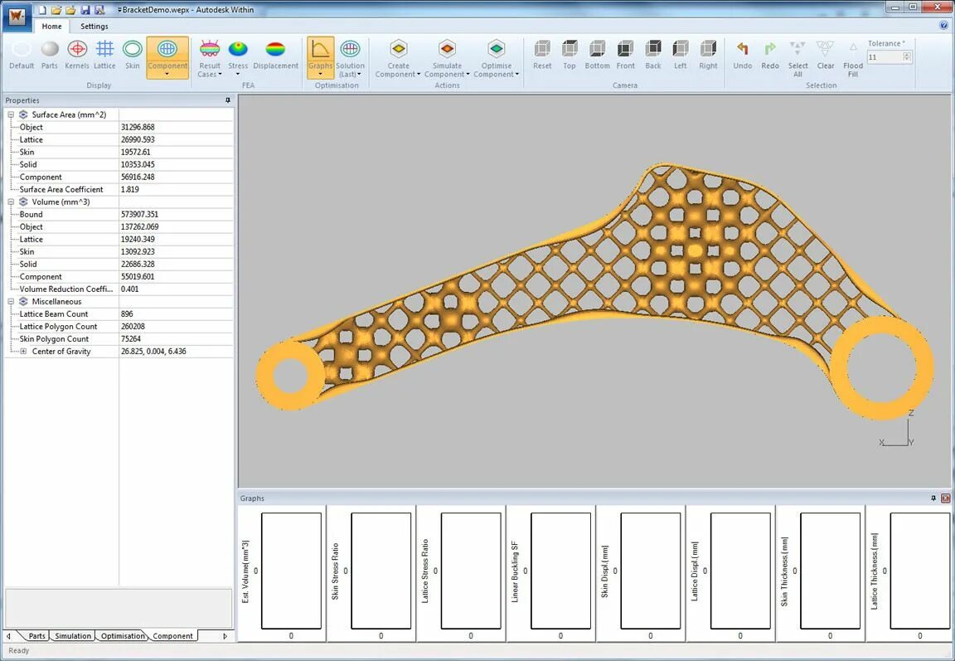The width and height of the screenshot is (955, 661).
Task: Toggle the Component display mode
Action: click(x=167, y=58)
